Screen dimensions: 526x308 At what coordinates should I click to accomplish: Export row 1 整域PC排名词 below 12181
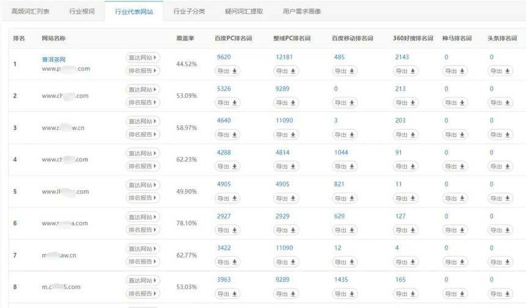point(286,71)
